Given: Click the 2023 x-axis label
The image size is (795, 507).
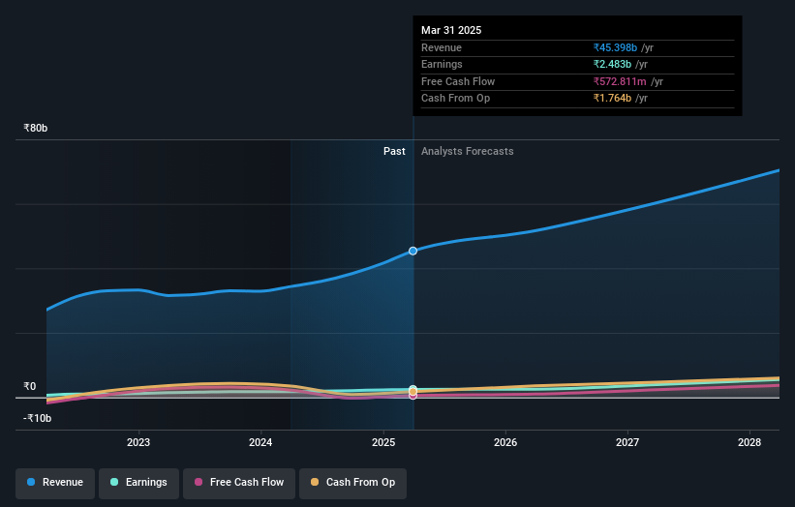Looking at the screenshot, I should 138,443.
